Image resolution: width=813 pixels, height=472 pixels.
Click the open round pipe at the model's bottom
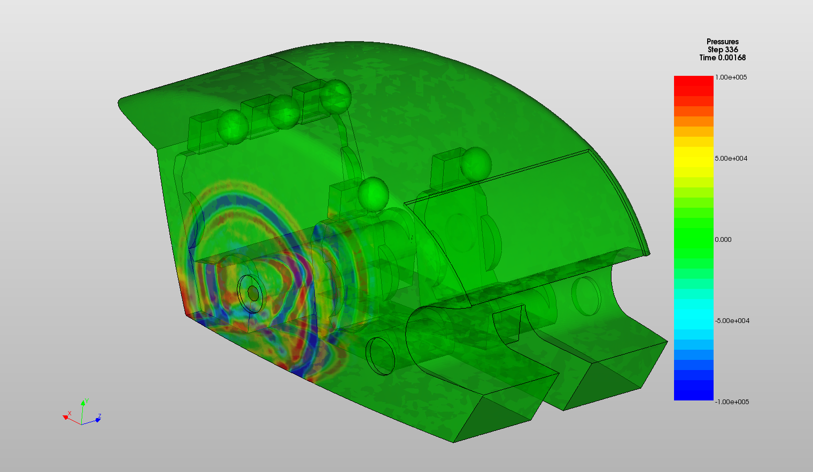tap(380, 356)
